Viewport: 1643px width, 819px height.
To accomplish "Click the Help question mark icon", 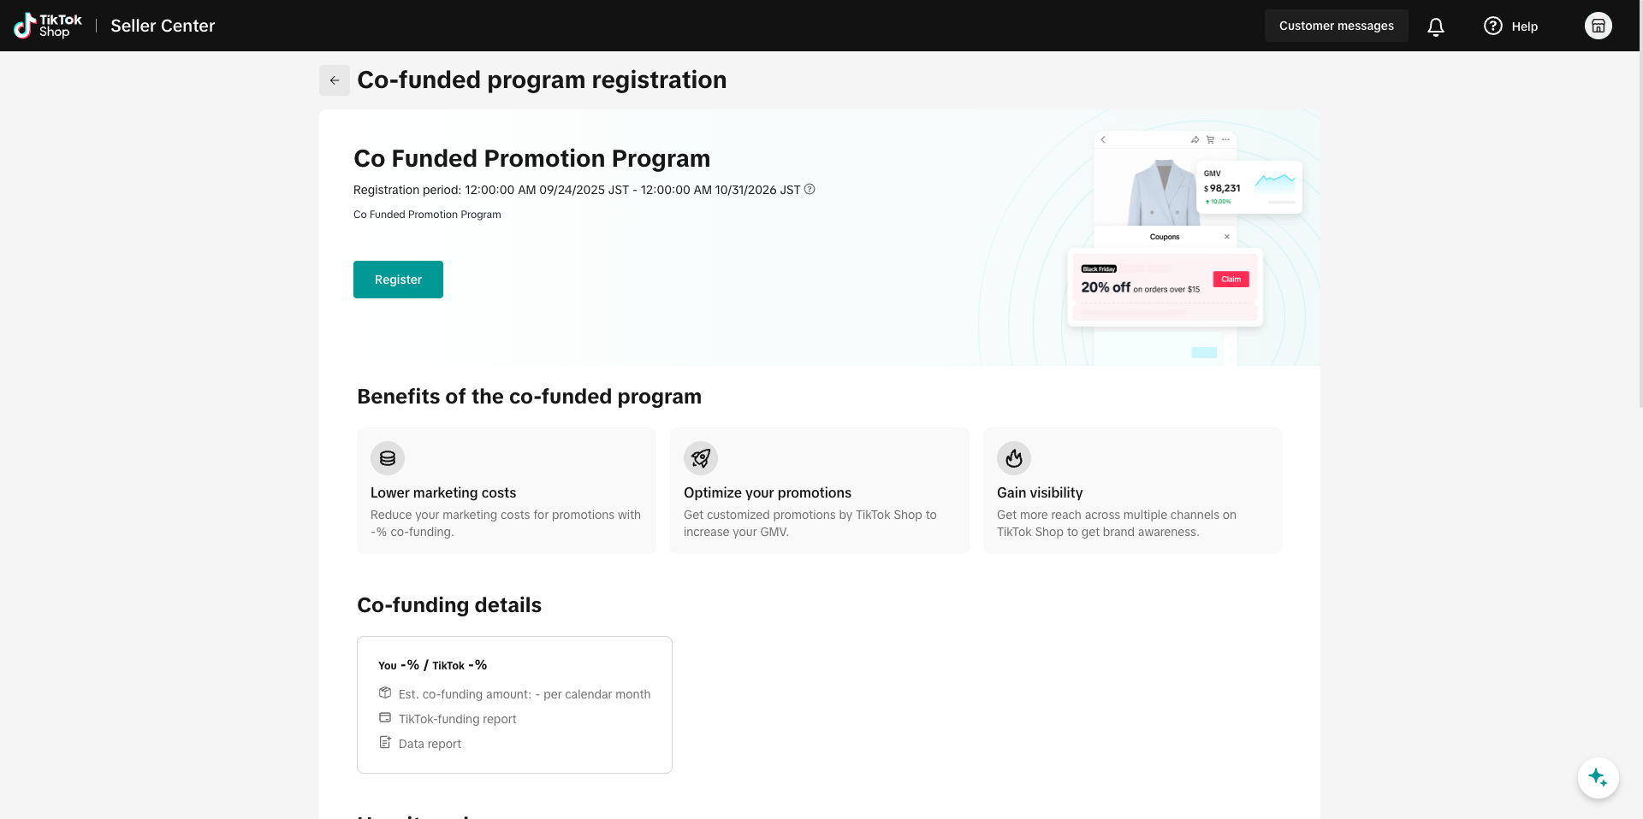I will 1492,26.
